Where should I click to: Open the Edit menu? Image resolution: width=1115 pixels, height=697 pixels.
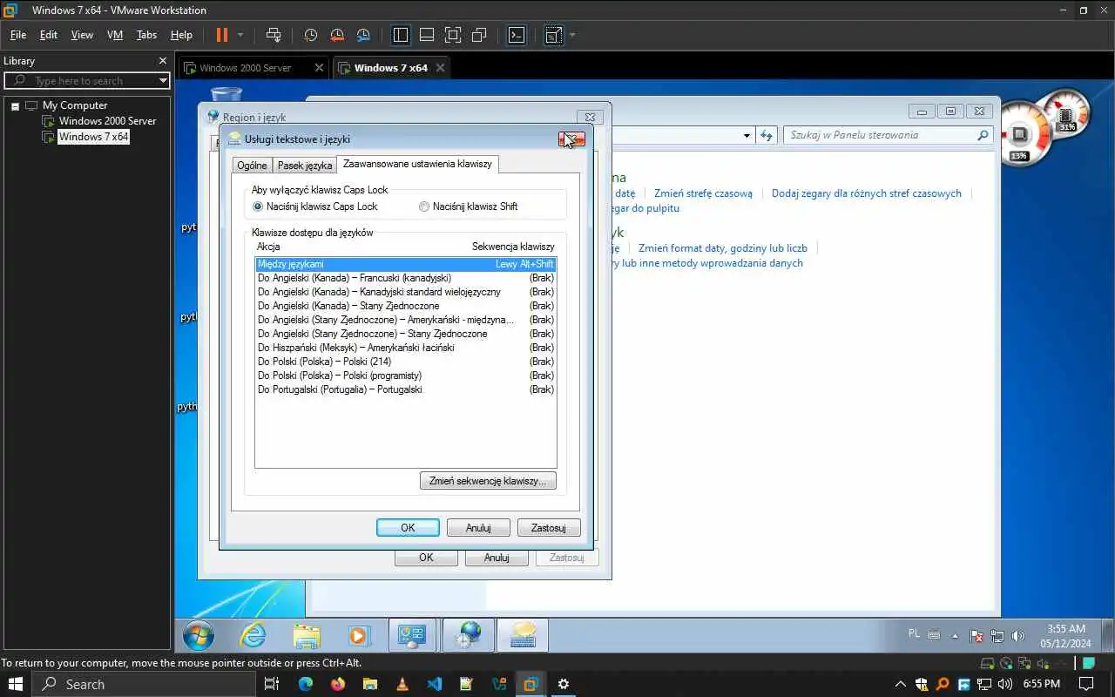(49, 35)
